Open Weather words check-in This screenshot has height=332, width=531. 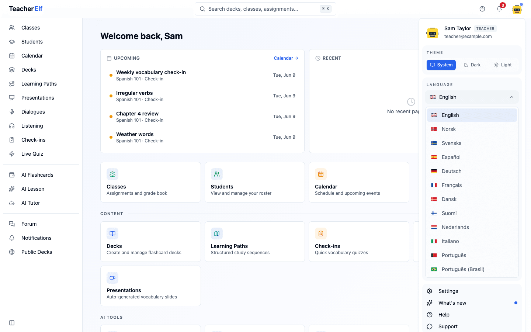[x=202, y=137]
